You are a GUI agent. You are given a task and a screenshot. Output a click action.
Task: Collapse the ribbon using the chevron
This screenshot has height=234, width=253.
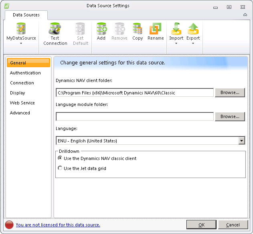pyautogui.click(x=245, y=15)
